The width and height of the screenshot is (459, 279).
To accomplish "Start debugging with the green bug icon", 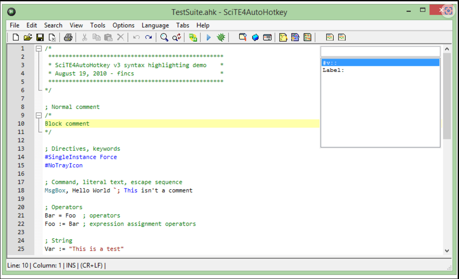I will [x=221, y=37].
